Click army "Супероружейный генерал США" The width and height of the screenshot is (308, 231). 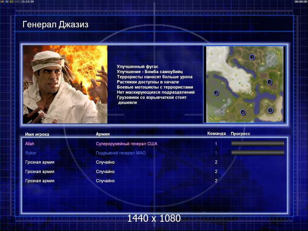(127, 144)
